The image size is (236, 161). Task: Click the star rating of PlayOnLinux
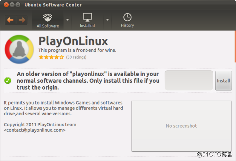pyautogui.click(x=51, y=57)
